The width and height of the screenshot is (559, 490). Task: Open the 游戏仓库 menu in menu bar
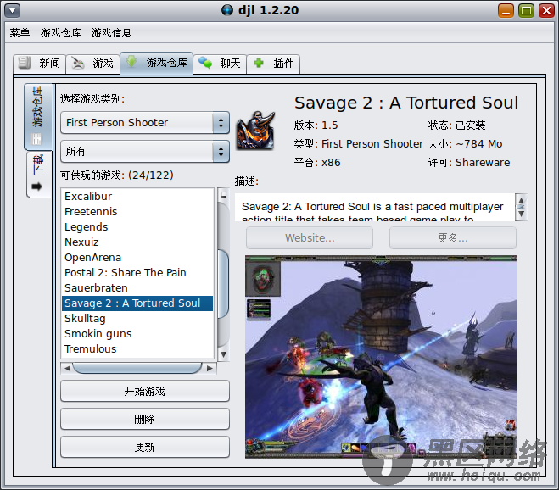(x=60, y=33)
